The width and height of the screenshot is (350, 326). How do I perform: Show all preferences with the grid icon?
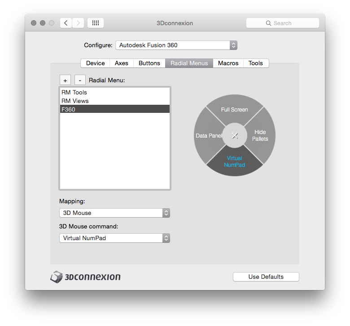[96, 23]
